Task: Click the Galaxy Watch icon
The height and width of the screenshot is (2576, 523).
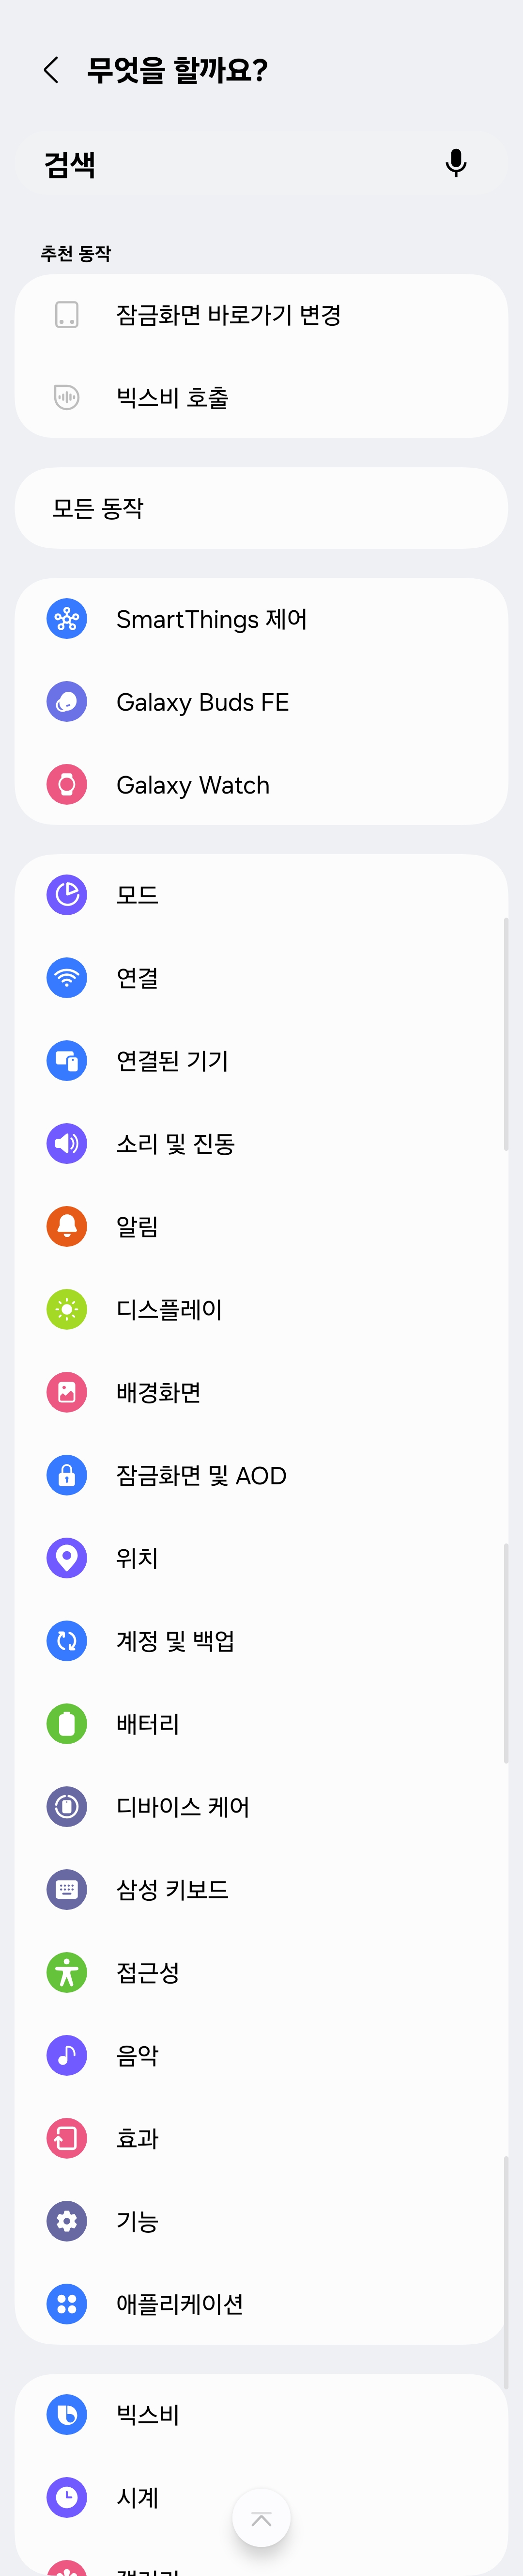Action: tap(67, 785)
